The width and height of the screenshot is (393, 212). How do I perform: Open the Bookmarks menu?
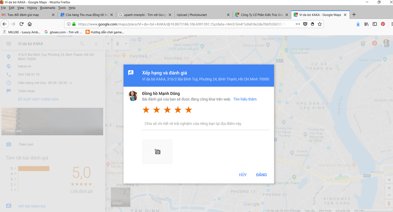tap(48, 8)
